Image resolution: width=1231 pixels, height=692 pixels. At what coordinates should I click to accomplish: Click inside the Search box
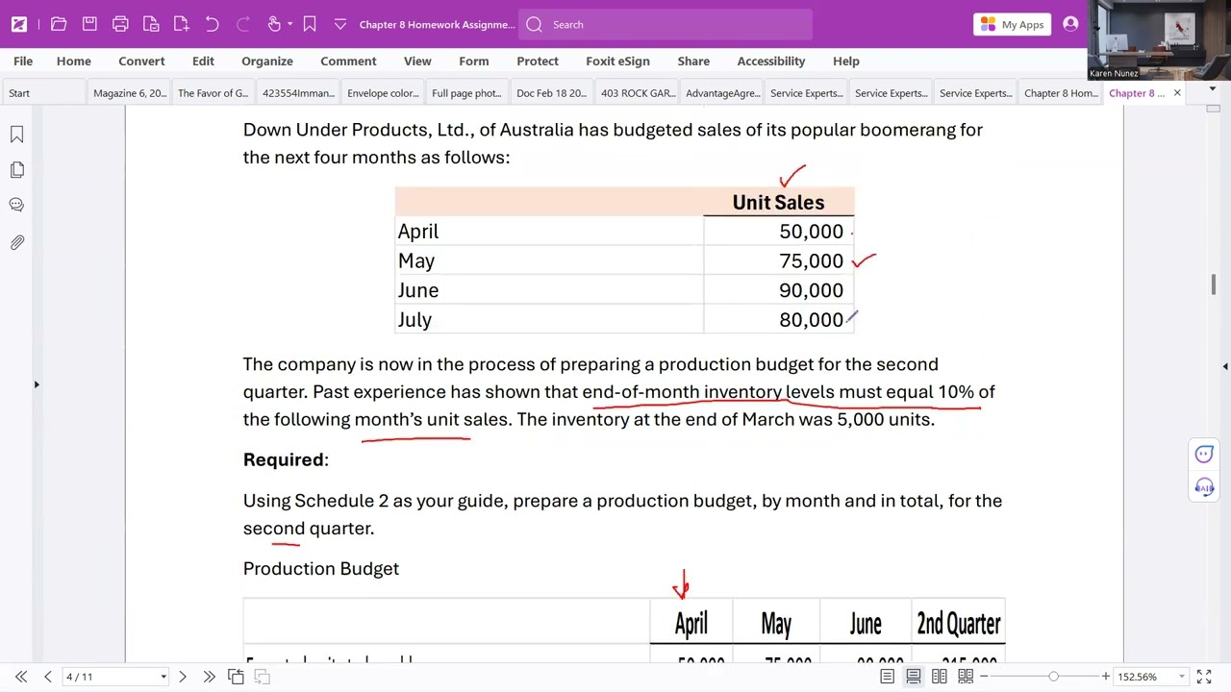tap(666, 24)
